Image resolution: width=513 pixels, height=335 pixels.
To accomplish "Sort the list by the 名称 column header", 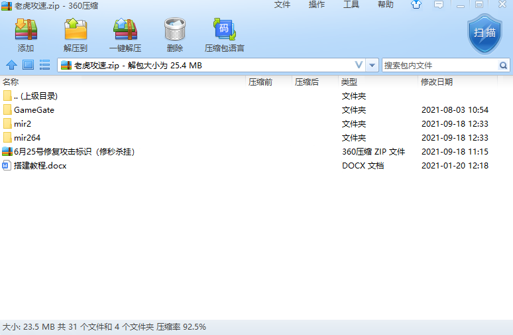I will point(11,82).
